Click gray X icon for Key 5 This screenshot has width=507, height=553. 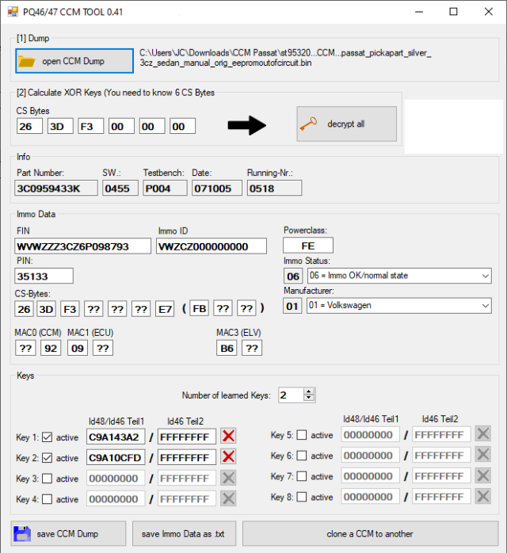coord(483,434)
